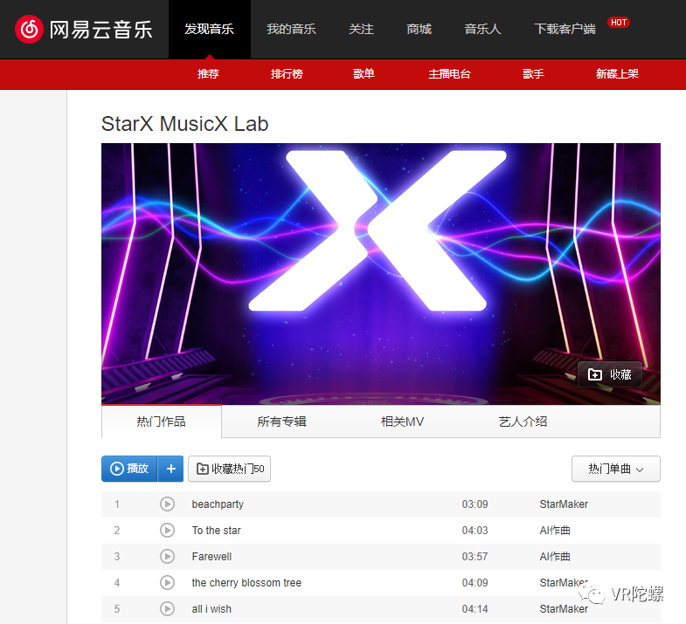Image resolution: width=686 pixels, height=624 pixels.
Task: Click the StarX MusicX Lab banner image
Action: pos(381,273)
